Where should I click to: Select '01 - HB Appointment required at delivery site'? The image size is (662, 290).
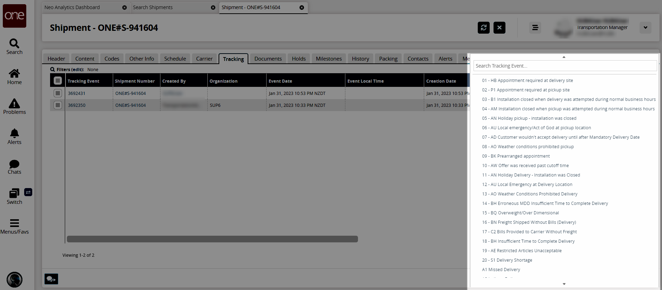point(527,80)
